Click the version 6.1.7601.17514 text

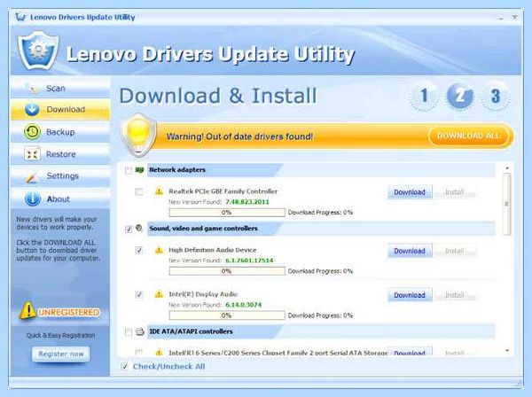pyautogui.click(x=249, y=261)
